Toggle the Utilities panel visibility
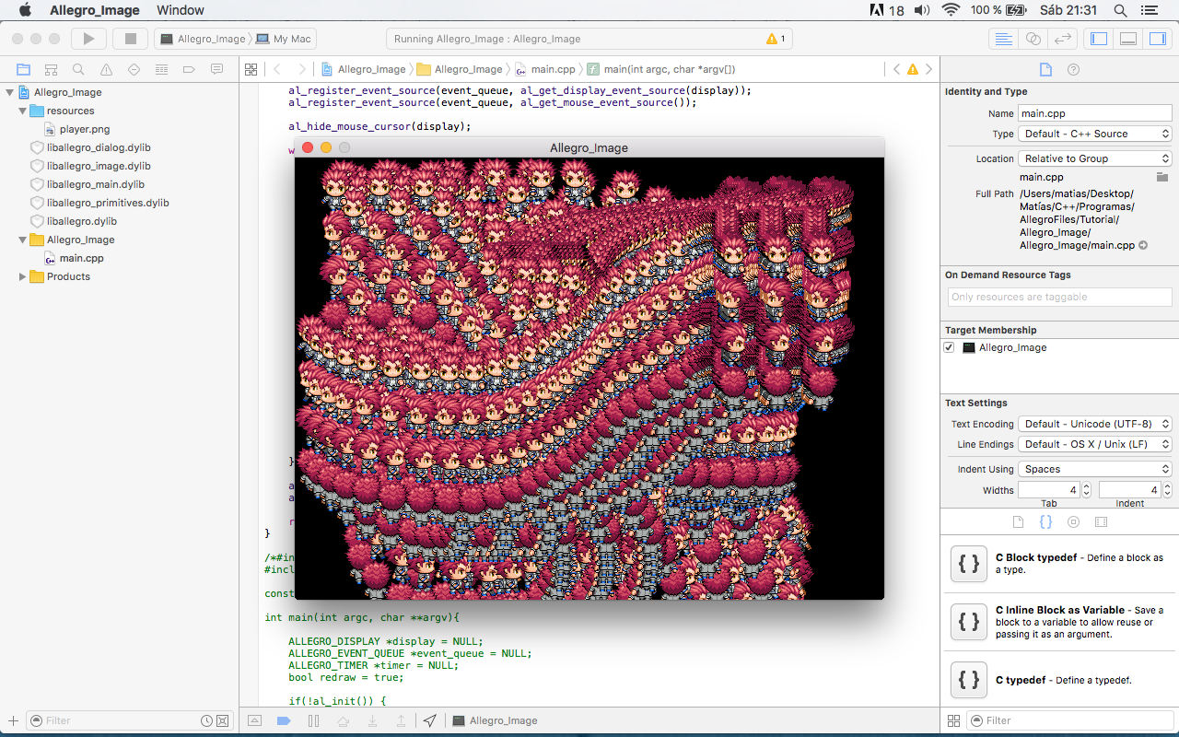The image size is (1179, 737). coord(1157,39)
